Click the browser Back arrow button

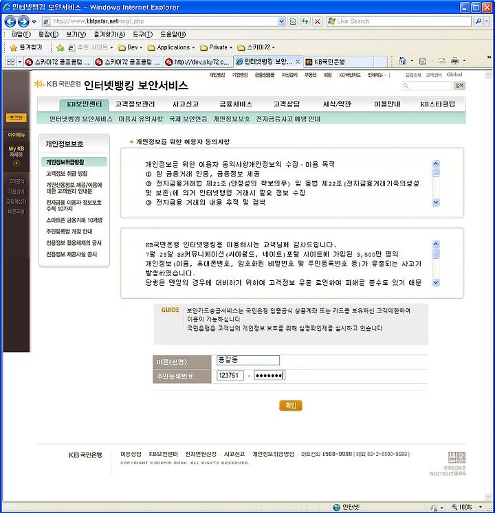click(x=10, y=21)
